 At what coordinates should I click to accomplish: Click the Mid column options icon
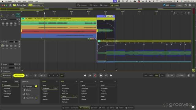(96, 81)
